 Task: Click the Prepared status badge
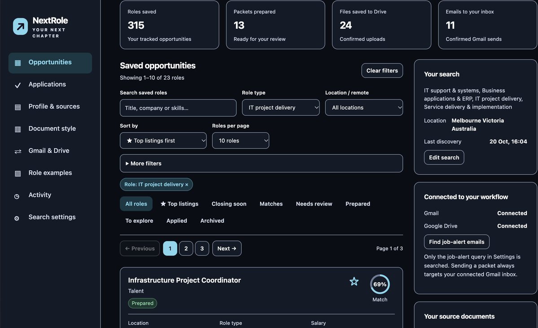pyautogui.click(x=142, y=303)
